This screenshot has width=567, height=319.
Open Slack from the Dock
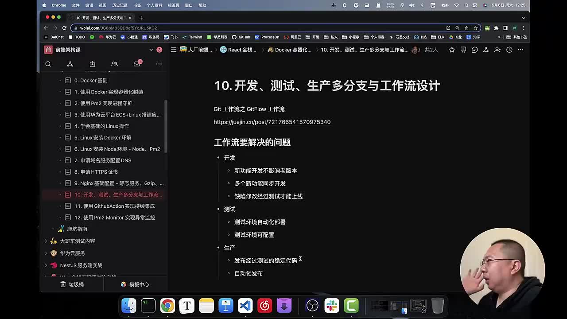[x=331, y=305]
